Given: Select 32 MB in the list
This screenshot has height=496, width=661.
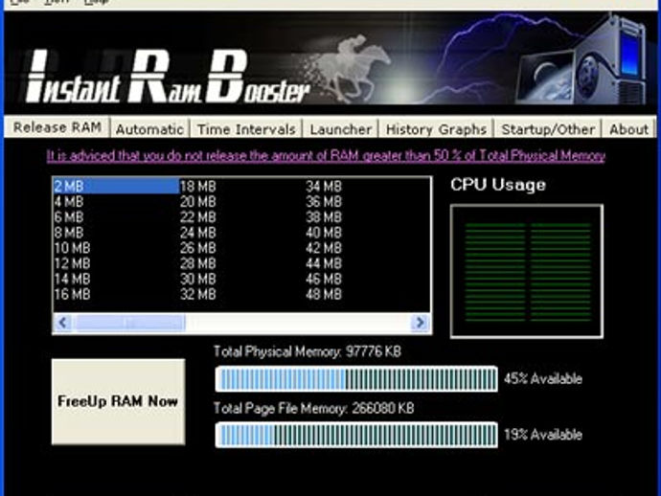Looking at the screenshot, I should tap(197, 295).
